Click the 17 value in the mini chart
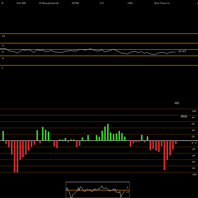The width and height of the screenshot is (198, 198). 128,192
